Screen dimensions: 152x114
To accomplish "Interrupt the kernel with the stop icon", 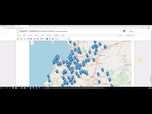I will tap(47, 39).
